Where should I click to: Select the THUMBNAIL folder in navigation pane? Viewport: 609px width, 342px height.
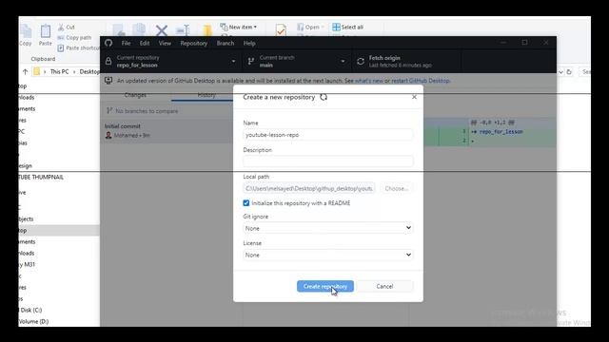pos(41,178)
